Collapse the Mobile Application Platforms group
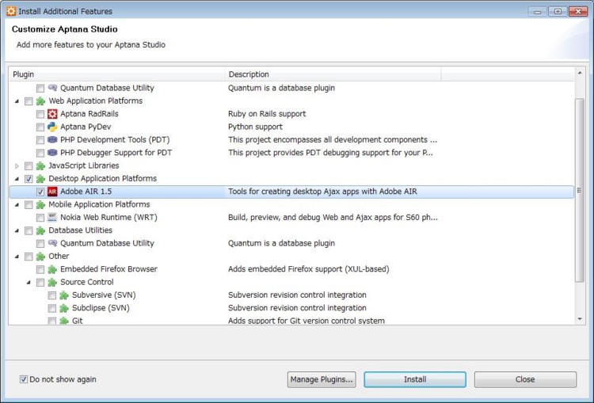Screen dimensions: 594x403 coord(17,204)
